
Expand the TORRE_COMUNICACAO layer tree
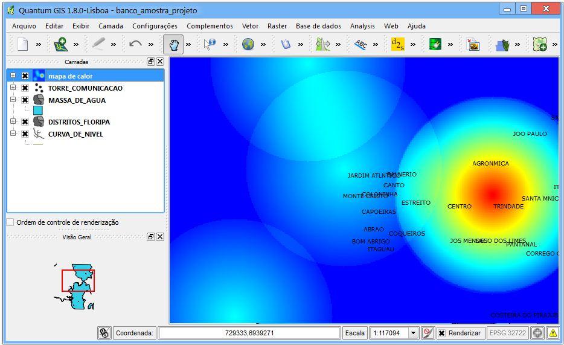13,88
